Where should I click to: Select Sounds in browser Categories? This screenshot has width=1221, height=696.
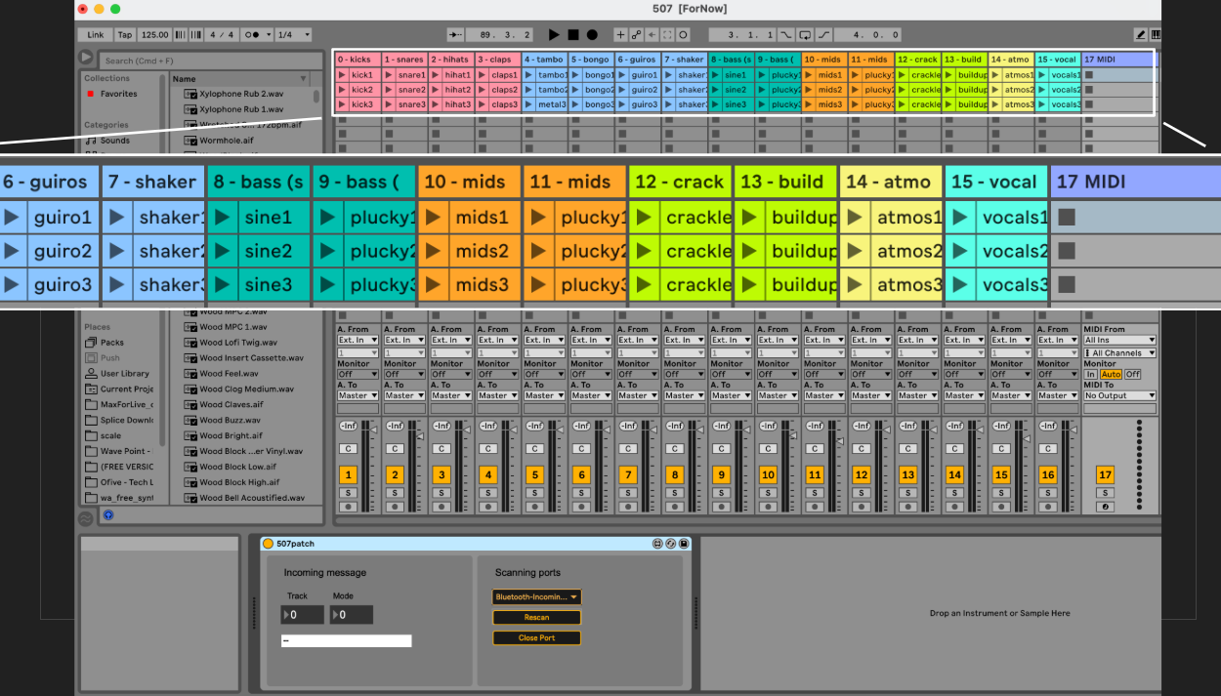point(114,141)
